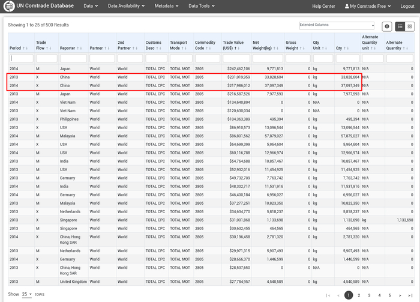420x302 pixels.
Task: Click the Logout link
Action: click(x=407, y=6)
